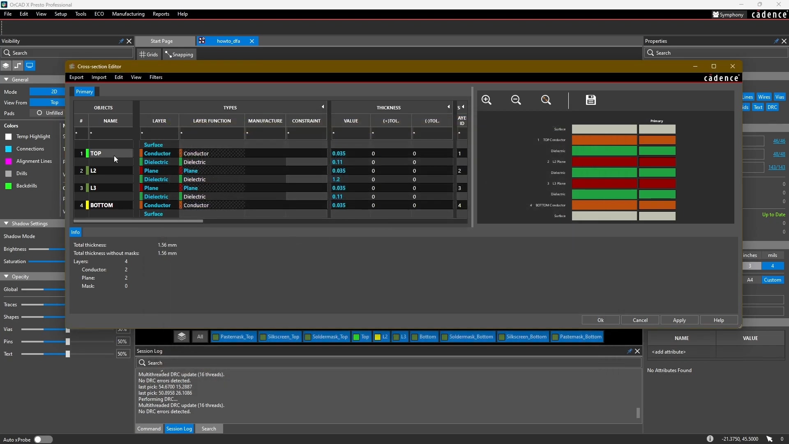Viewport: 789px width, 444px height.
Task: Click the Cross-section Editor title icon
Action: (x=72, y=67)
